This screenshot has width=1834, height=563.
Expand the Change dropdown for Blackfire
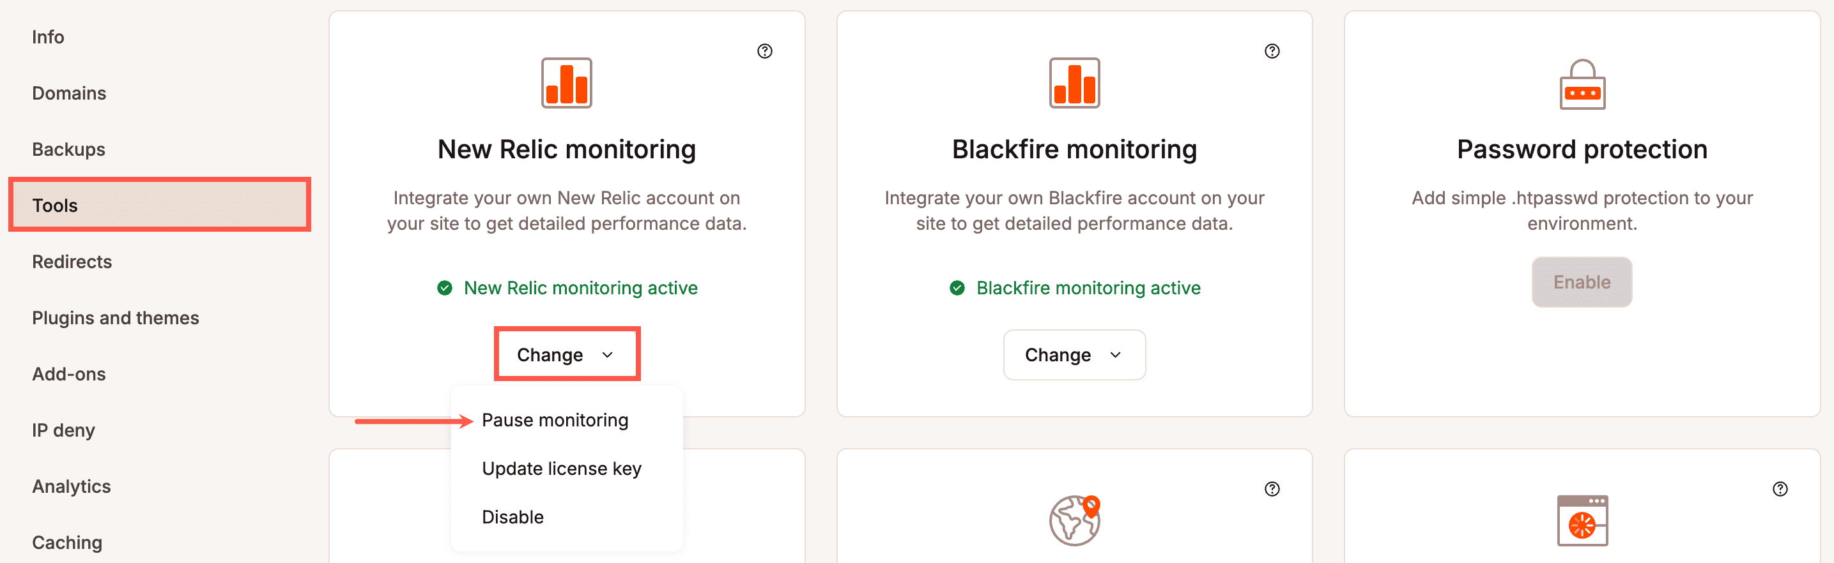[1074, 355]
